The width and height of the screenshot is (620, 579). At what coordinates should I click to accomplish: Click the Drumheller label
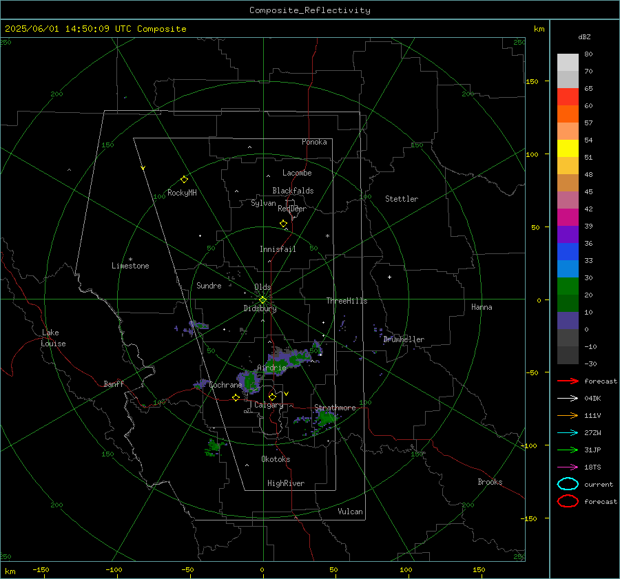coord(404,339)
